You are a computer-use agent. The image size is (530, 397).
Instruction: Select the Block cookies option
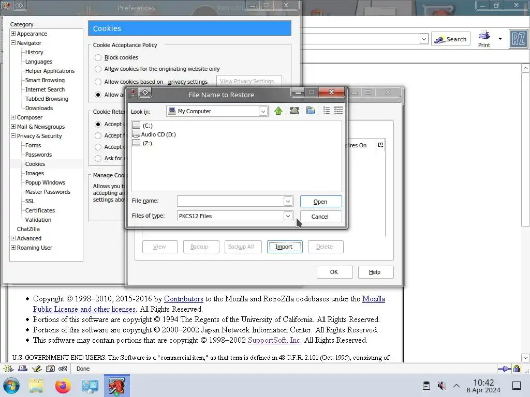tap(98, 58)
